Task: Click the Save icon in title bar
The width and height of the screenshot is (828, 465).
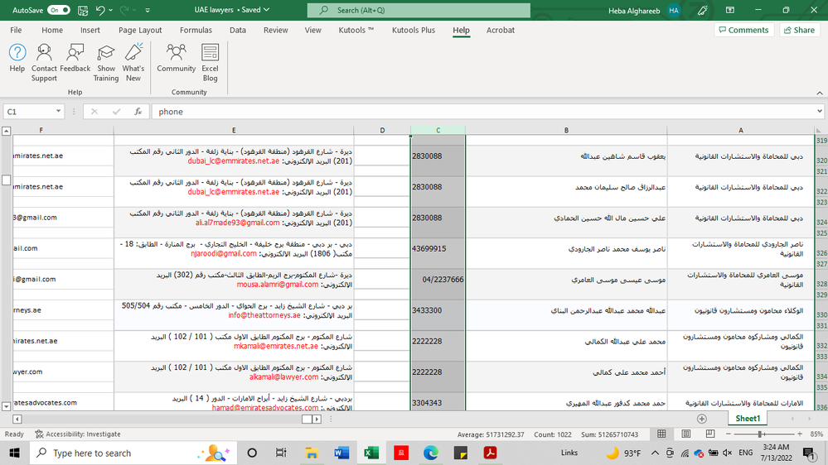Action: [83, 10]
